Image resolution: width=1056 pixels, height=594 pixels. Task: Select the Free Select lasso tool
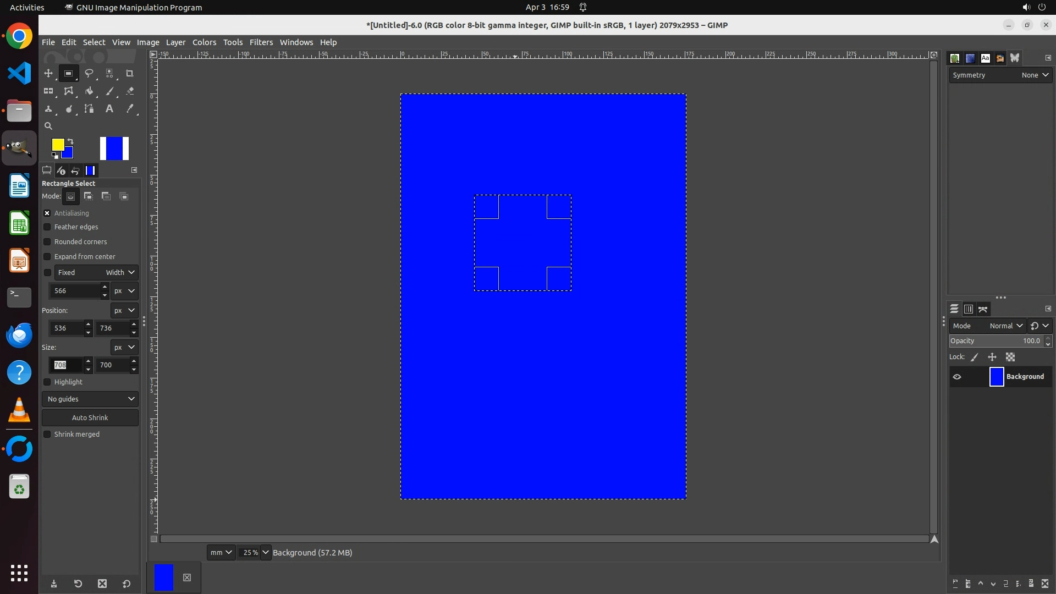click(x=89, y=73)
